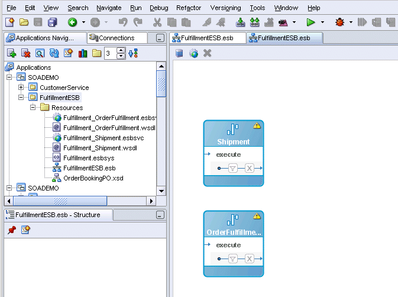
Task: Click the Undo arrow icon
Action: pyautogui.click(x=123, y=22)
